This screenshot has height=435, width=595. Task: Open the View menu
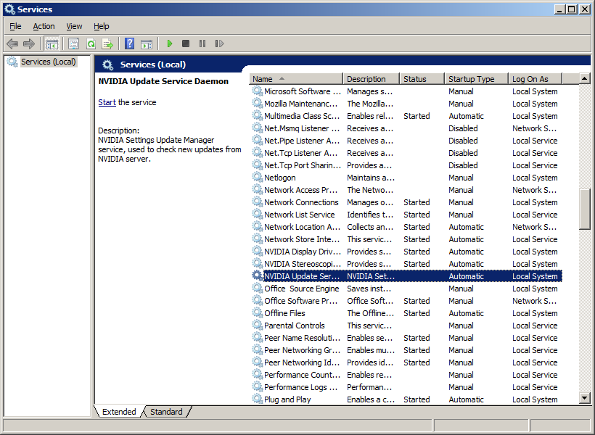[x=74, y=26]
